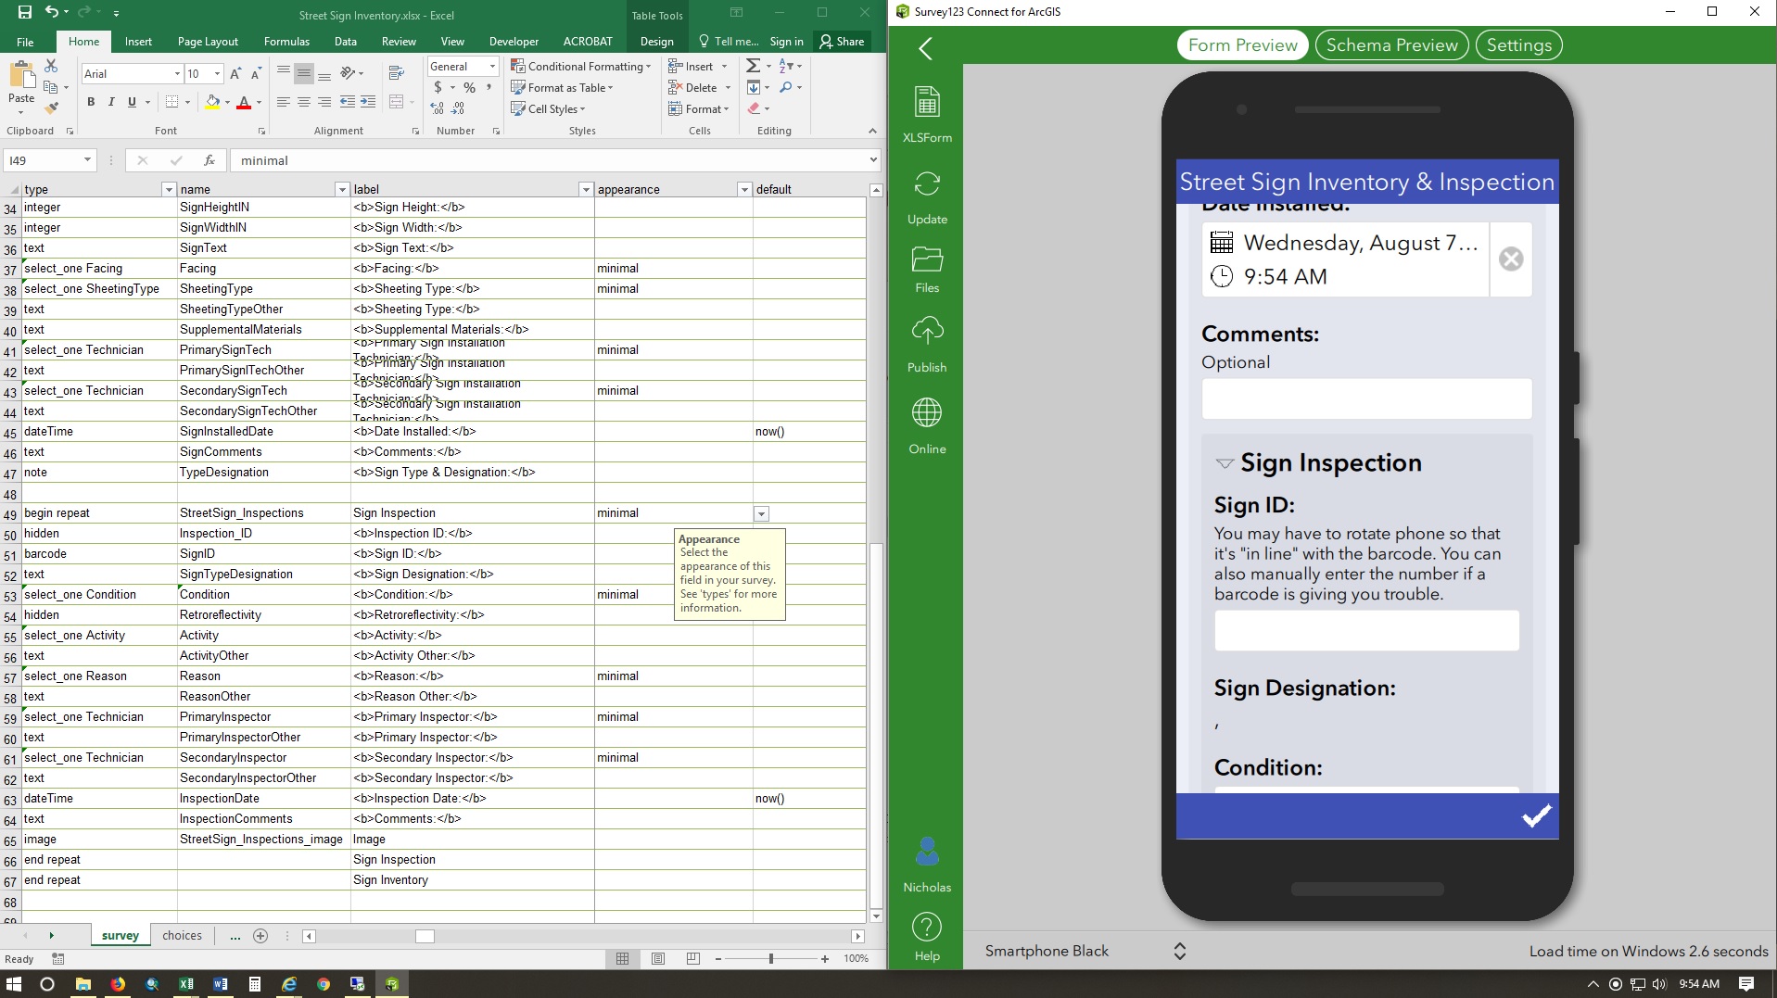The image size is (1777, 998).
Task: Switch to Page Layout view in status bar
Action: (x=658, y=958)
